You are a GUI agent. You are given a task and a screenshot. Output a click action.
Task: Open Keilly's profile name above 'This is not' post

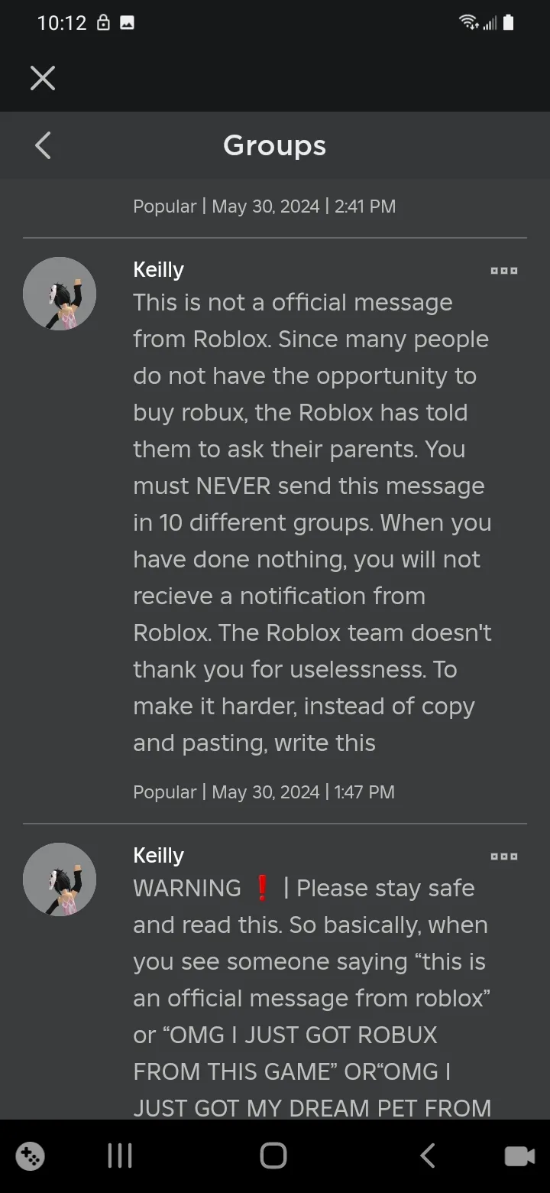click(x=158, y=269)
